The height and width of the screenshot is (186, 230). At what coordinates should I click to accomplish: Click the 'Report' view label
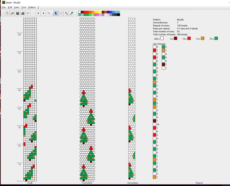click(x=199, y=183)
